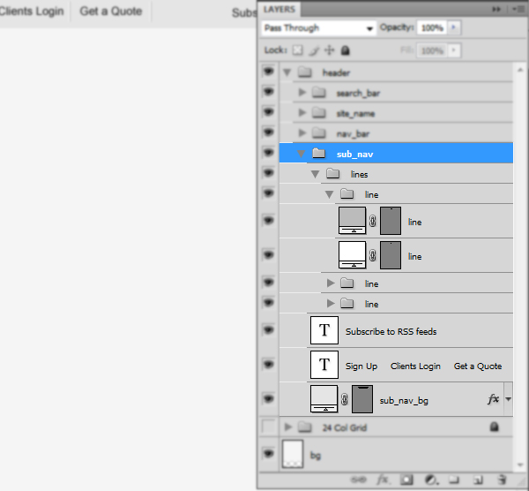Image resolution: width=529 pixels, height=491 pixels.
Task: Click the Fill 100% value field
Action: click(x=432, y=50)
